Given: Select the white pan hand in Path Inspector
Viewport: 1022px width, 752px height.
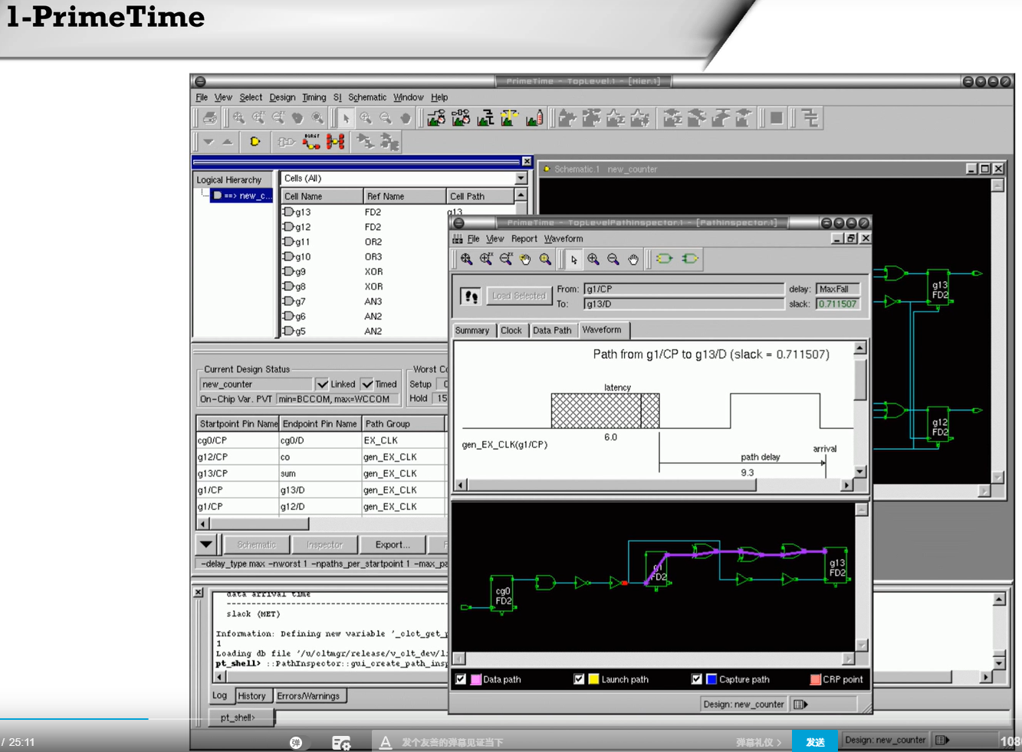Looking at the screenshot, I should (x=633, y=260).
